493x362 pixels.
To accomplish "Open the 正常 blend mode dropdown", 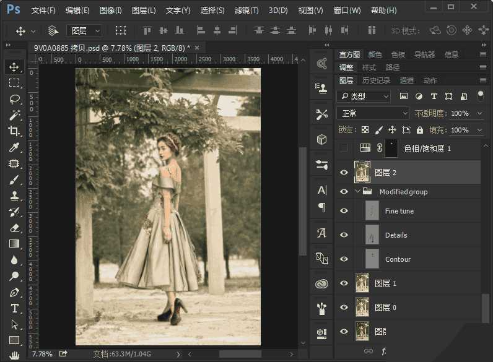I will click(373, 113).
